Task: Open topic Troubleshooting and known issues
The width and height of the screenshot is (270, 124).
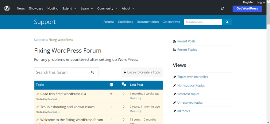Action: coord(67,107)
